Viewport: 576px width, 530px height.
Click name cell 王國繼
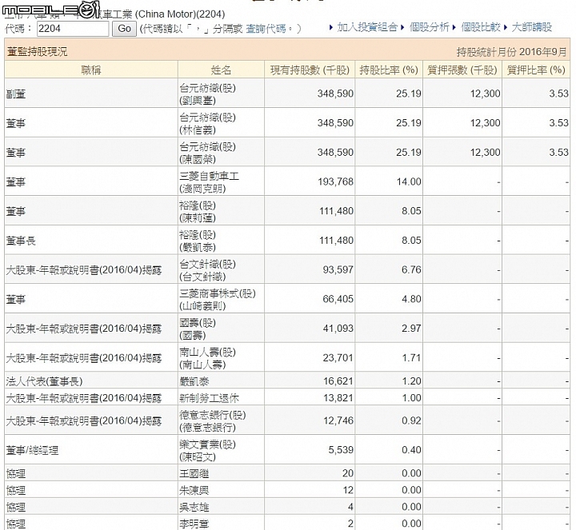[221, 473]
